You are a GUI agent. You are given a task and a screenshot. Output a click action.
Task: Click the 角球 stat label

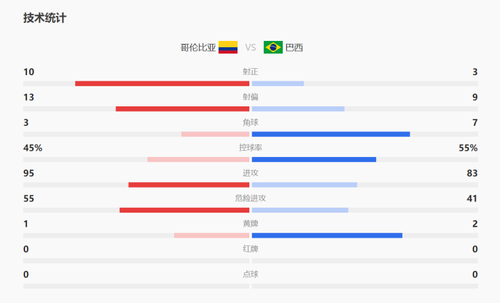pos(251,122)
